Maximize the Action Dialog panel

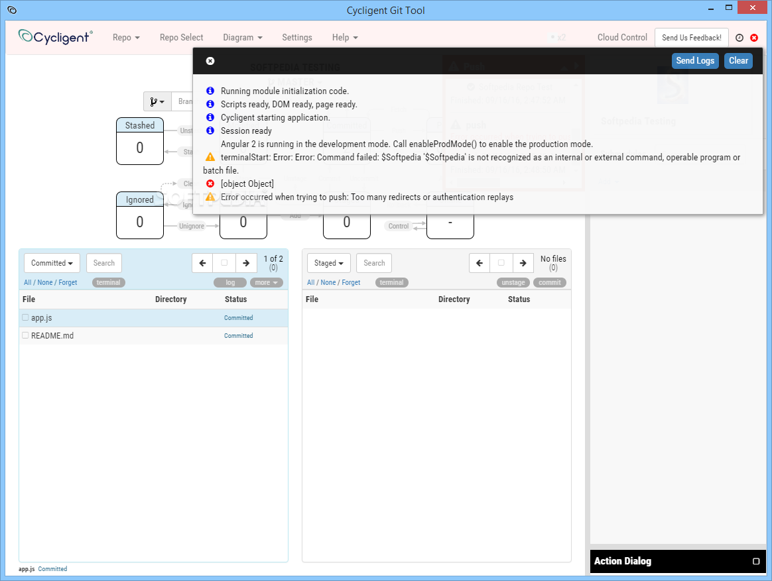[x=756, y=561]
